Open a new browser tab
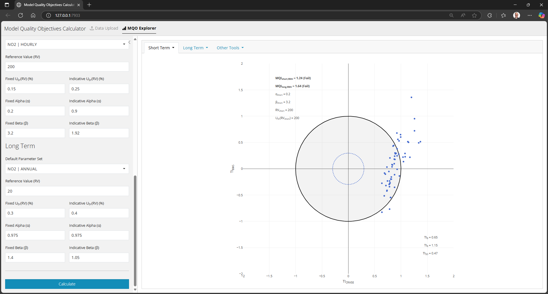This screenshot has width=548, height=294. pos(89,5)
